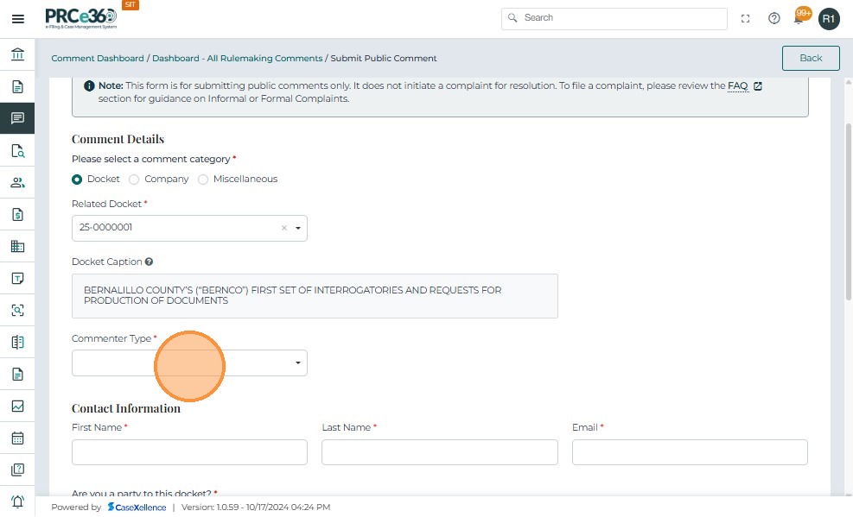Open the FAQ link
This screenshot has height=517, width=853.
tap(737, 86)
